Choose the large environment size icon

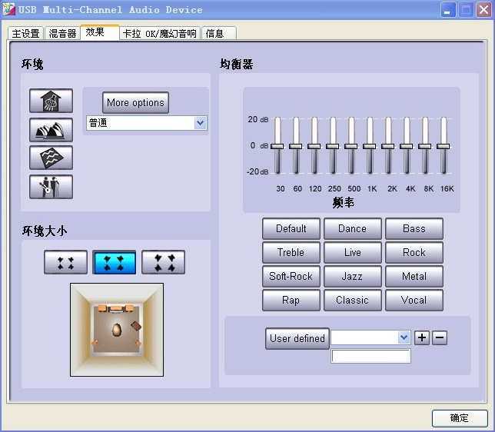click(x=163, y=262)
